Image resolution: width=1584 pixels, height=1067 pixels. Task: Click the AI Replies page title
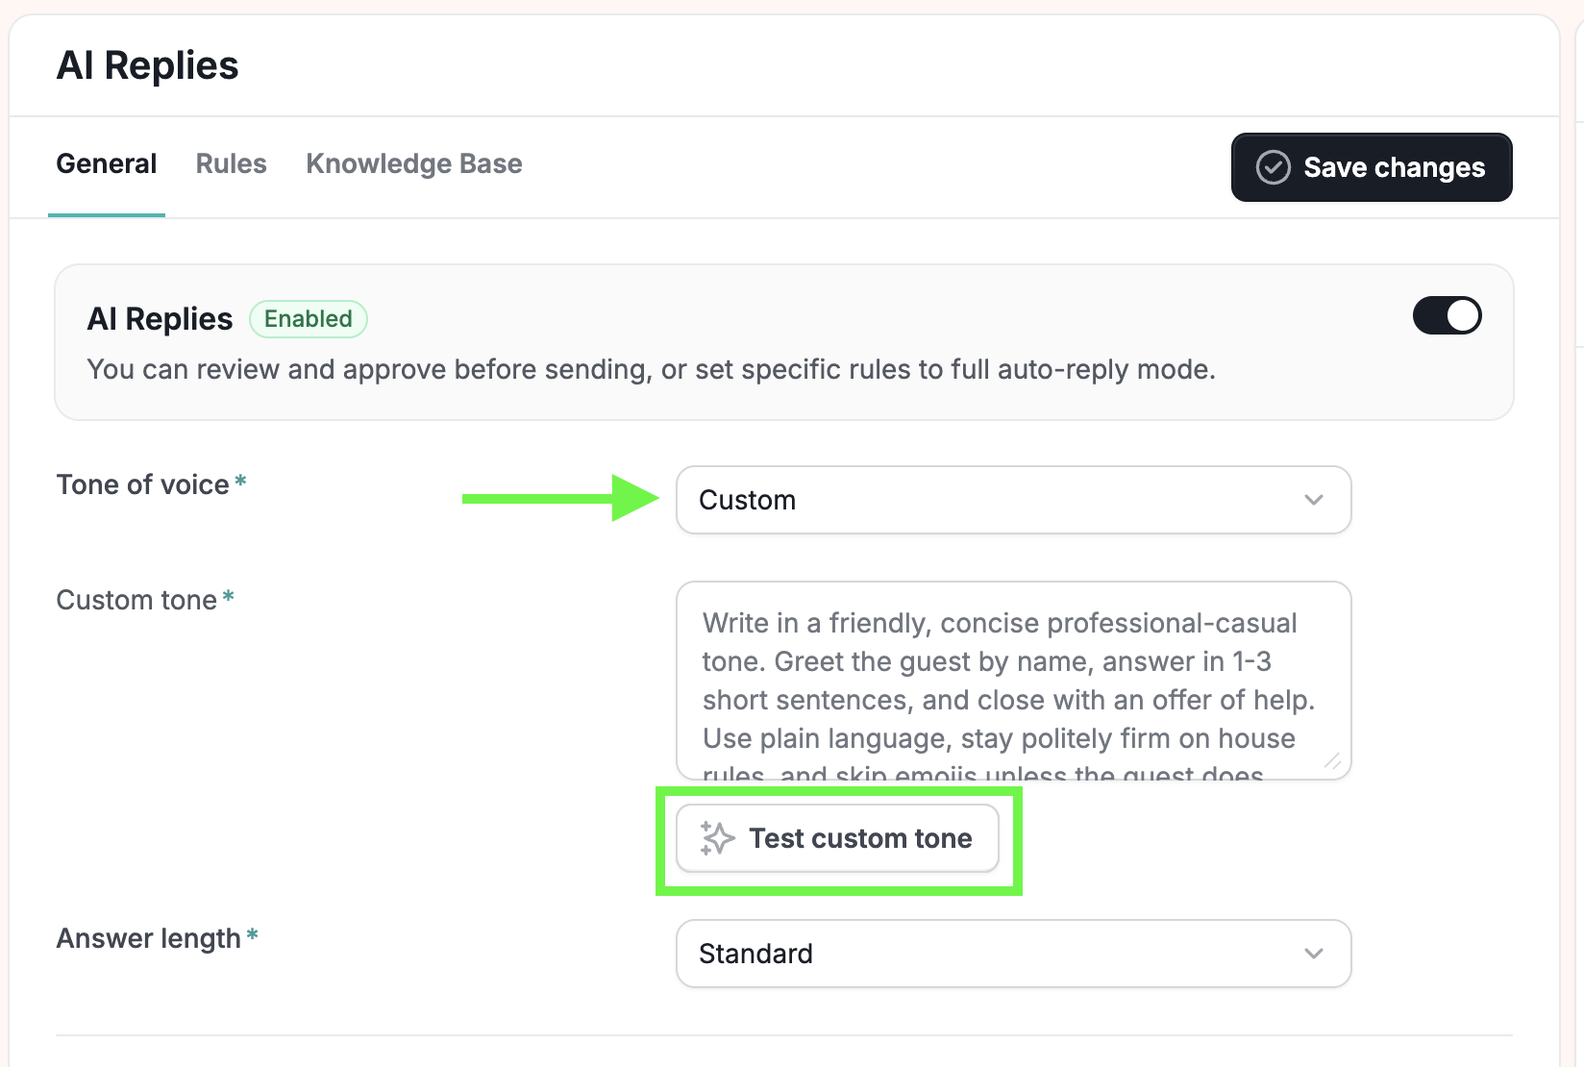pos(147,65)
